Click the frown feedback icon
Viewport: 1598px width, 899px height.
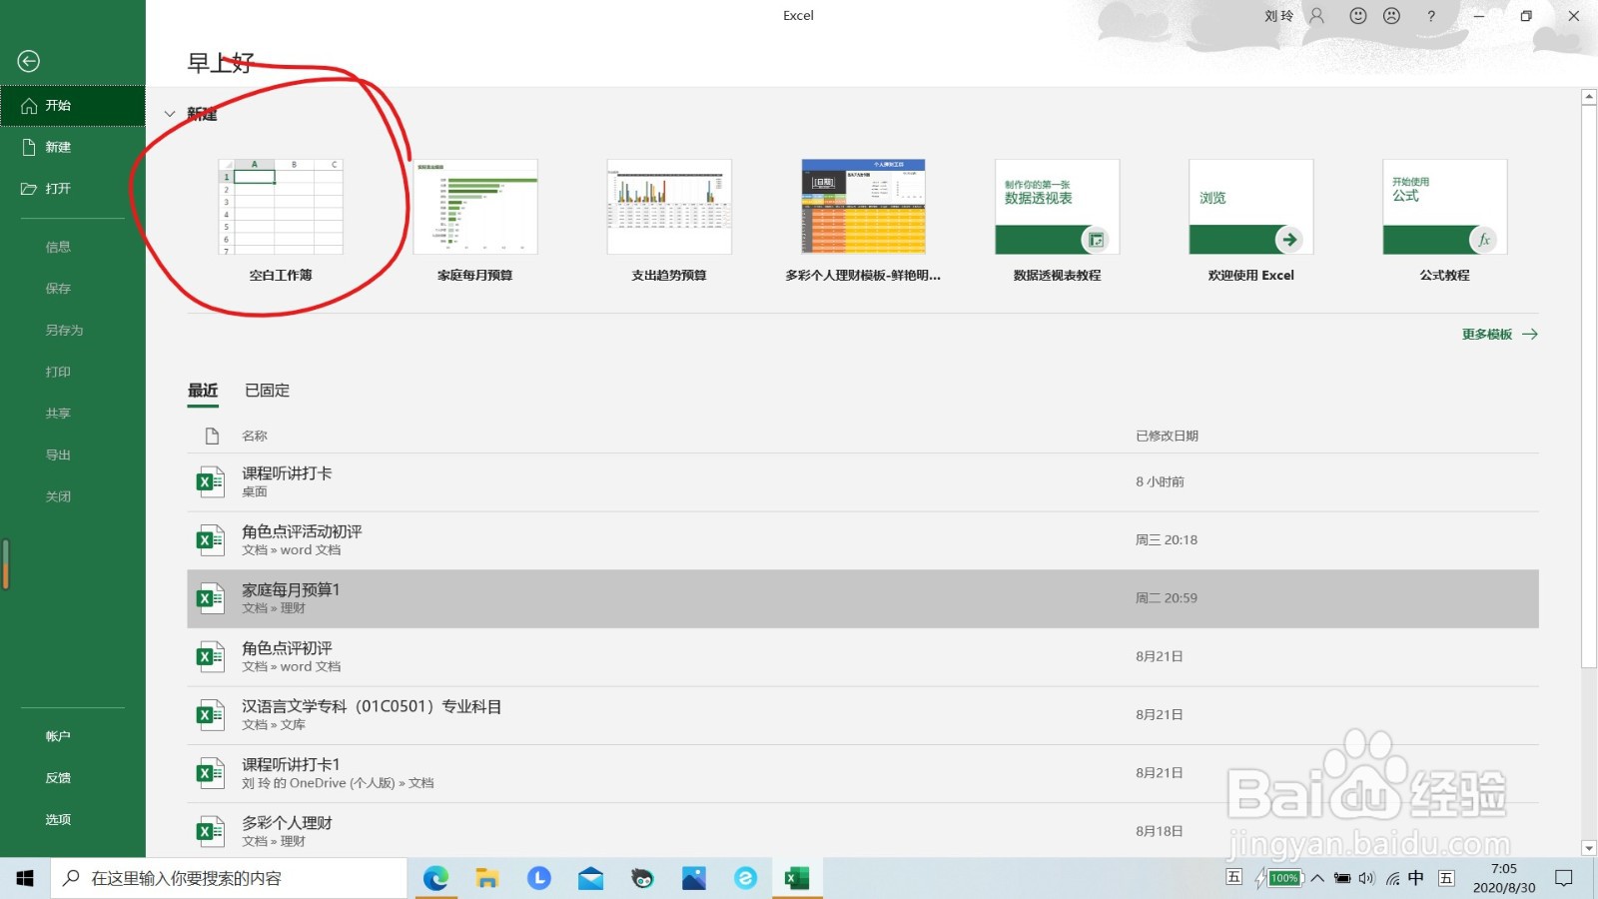(x=1391, y=16)
